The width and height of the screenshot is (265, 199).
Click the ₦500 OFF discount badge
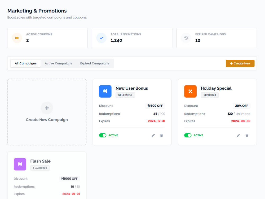[155, 106]
